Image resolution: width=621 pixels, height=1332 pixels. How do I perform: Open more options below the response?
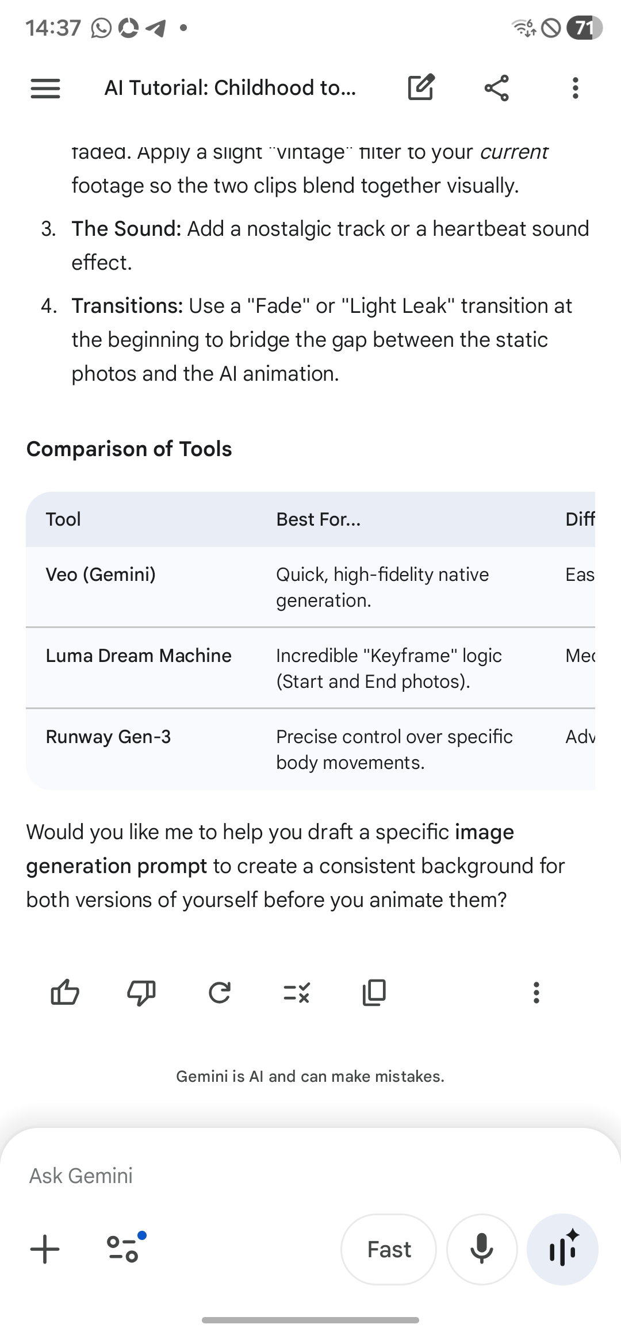click(x=536, y=992)
